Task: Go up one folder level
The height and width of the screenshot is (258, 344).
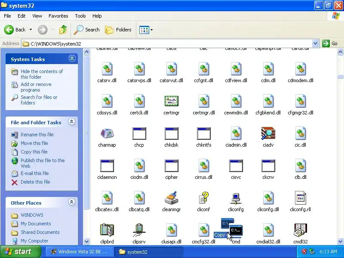Action: coord(63,30)
